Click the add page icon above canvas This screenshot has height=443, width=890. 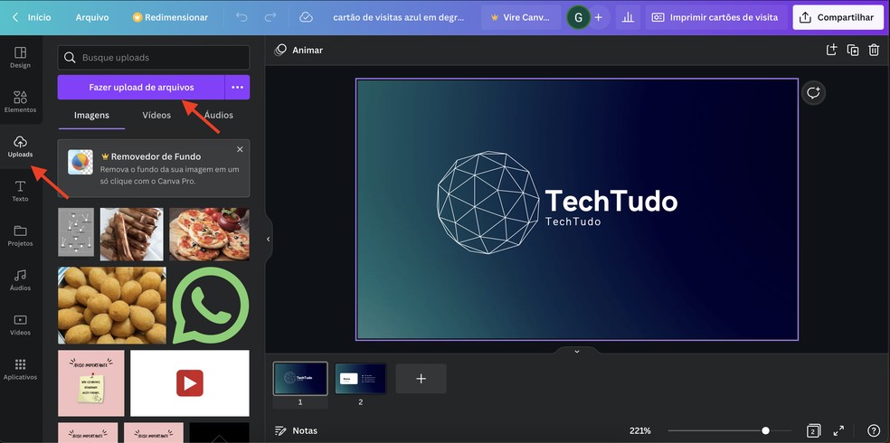(831, 50)
